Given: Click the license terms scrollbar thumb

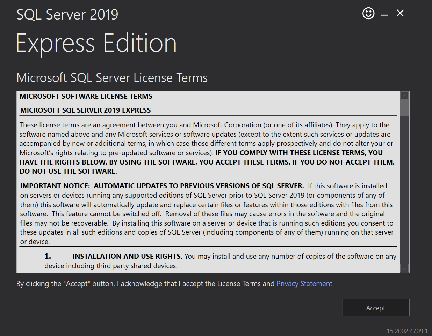Looking at the screenshot, I should pos(404,108).
